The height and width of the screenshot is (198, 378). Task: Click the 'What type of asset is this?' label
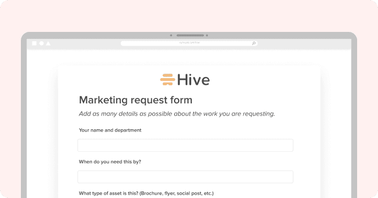point(146,194)
